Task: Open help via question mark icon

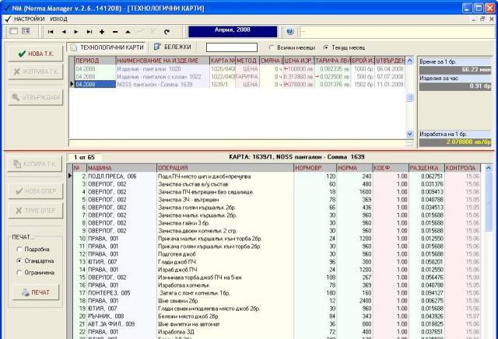Action: 289,32
